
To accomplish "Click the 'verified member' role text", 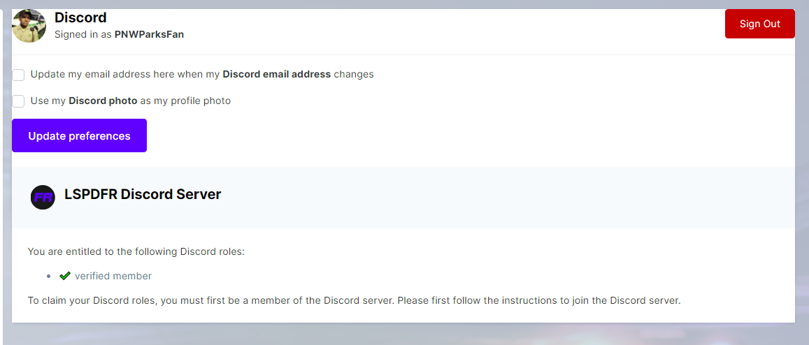I will click(113, 276).
